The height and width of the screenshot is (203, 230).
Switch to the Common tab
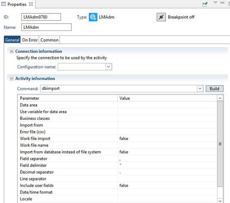click(x=49, y=40)
